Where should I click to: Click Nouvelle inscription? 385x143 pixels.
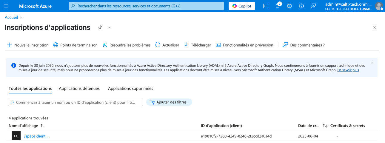[x=28, y=45]
